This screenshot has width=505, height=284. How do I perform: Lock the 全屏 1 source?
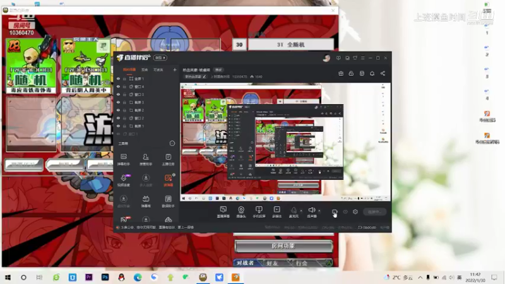click(x=124, y=78)
